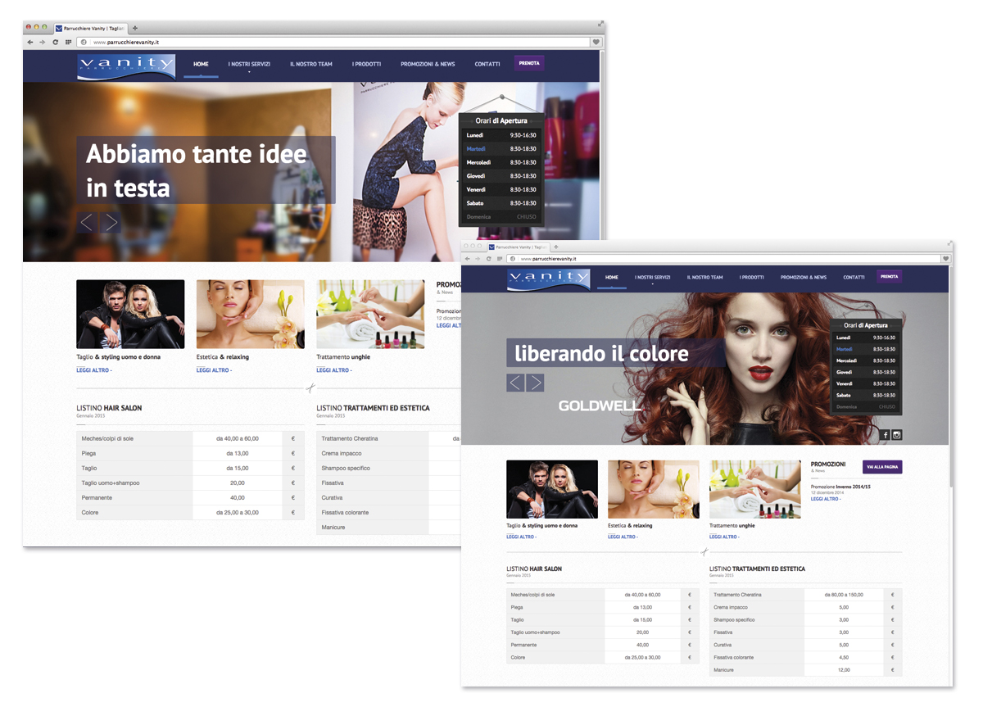Click the site info icon in the rear address bar
The image size is (983, 707).
[84, 42]
